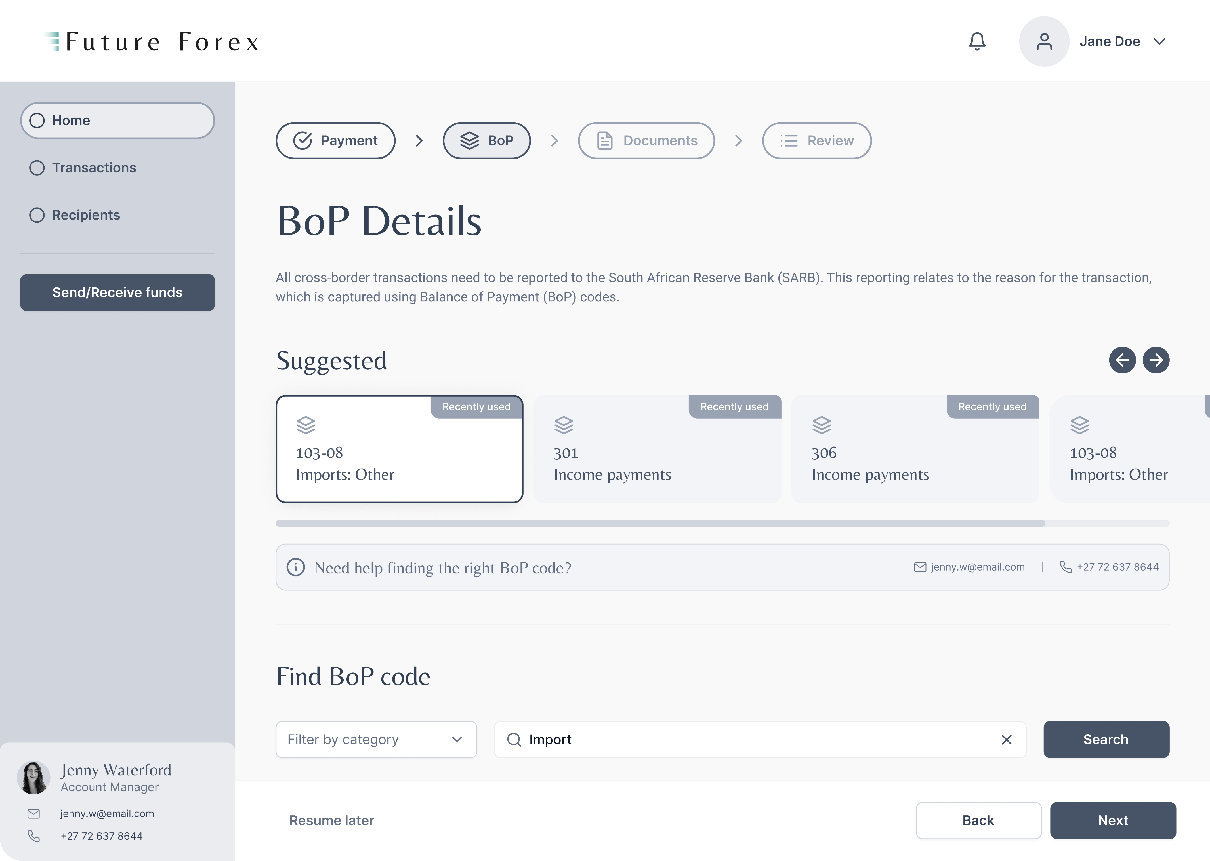Choose the 301 Income payments card
The height and width of the screenshot is (861, 1210).
click(657, 449)
